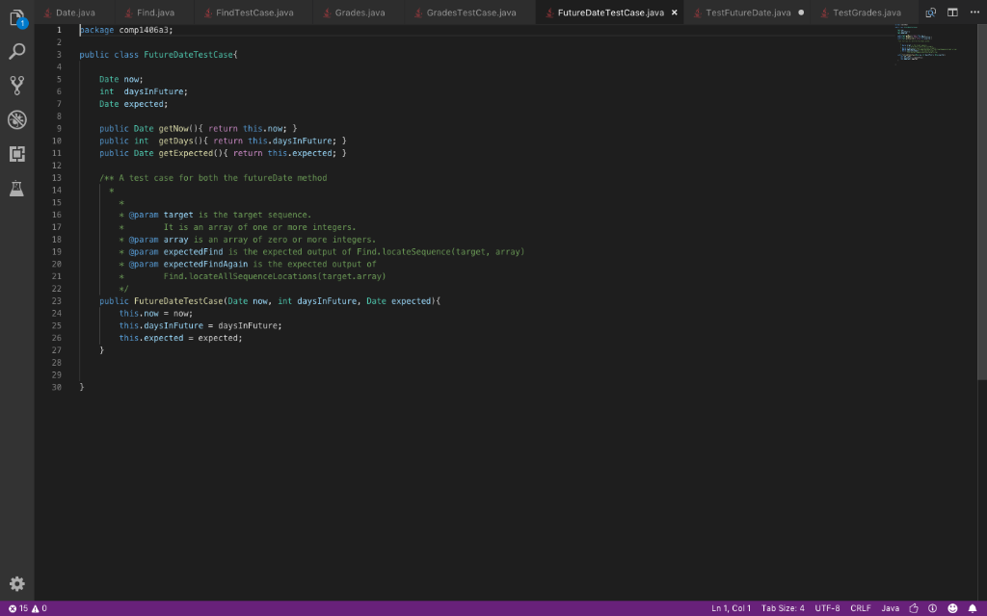Image resolution: width=987 pixels, height=616 pixels.
Task: Click 'daysInFuture;' field on line 6
Action: point(155,91)
